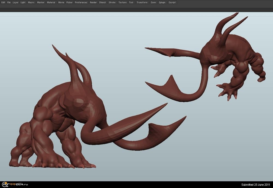The width and height of the screenshot is (273, 188).
Task: Open the Render menu
Action: pyautogui.click(x=93, y=2)
